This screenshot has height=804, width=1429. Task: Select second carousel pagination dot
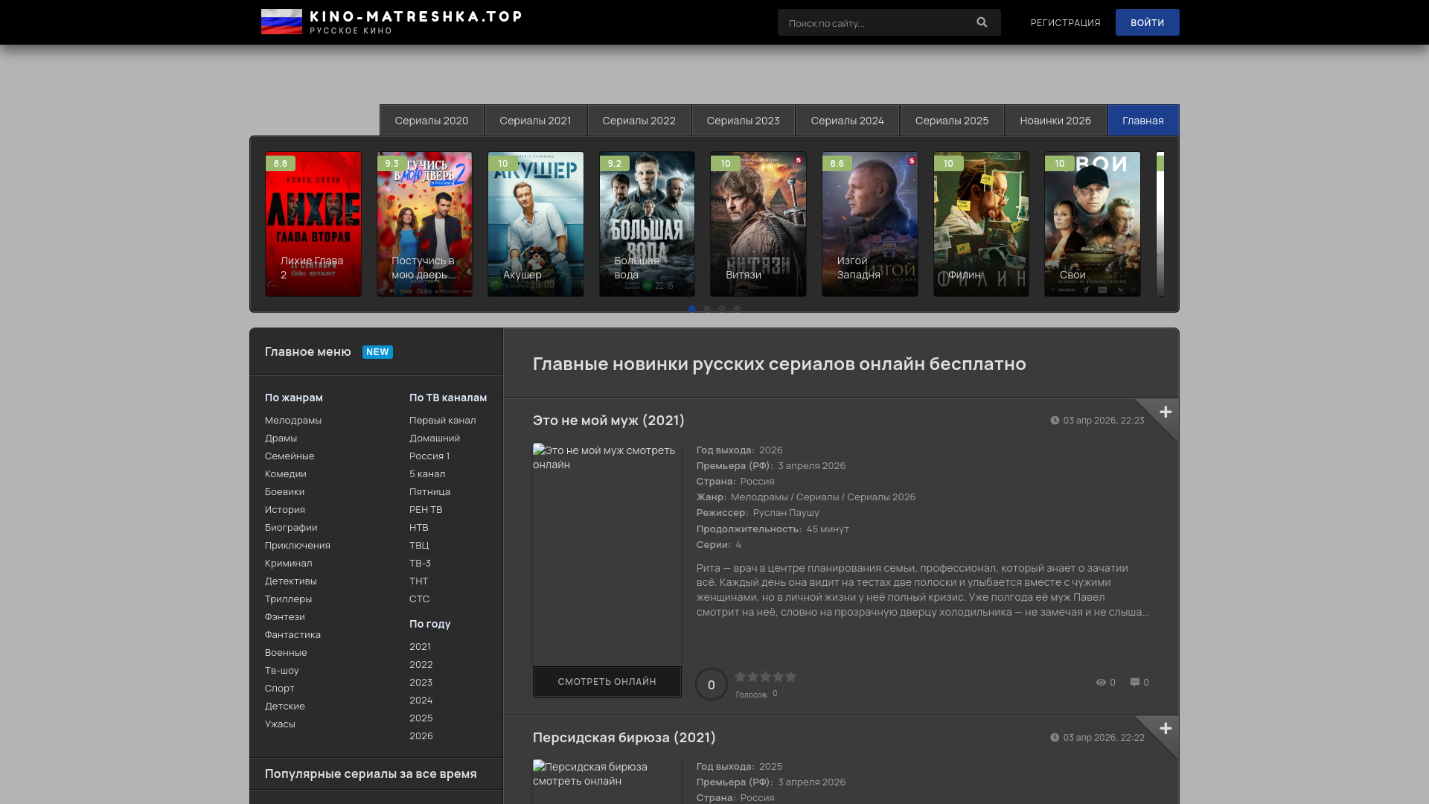(x=707, y=308)
